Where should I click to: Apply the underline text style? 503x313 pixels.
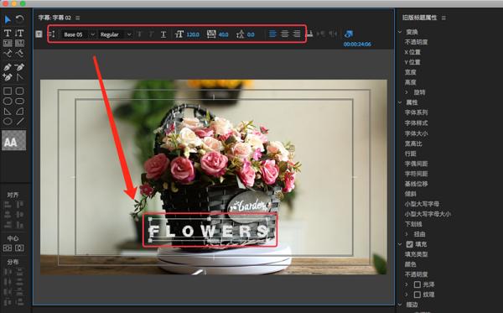163,34
